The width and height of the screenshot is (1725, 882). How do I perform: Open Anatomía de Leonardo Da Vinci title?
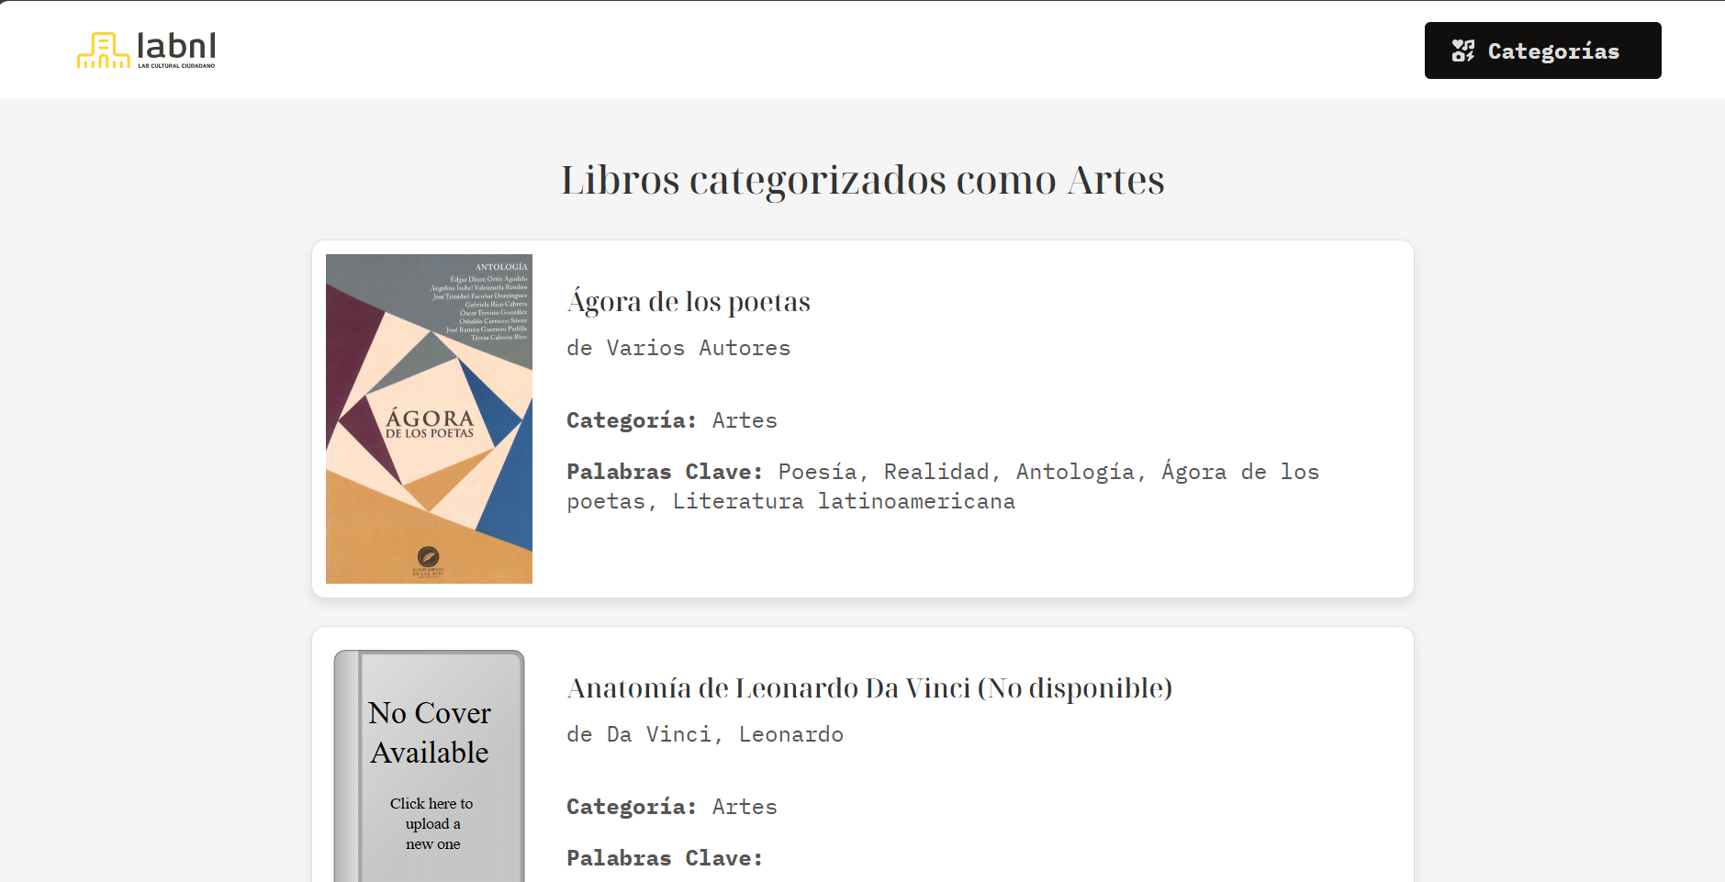point(869,687)
